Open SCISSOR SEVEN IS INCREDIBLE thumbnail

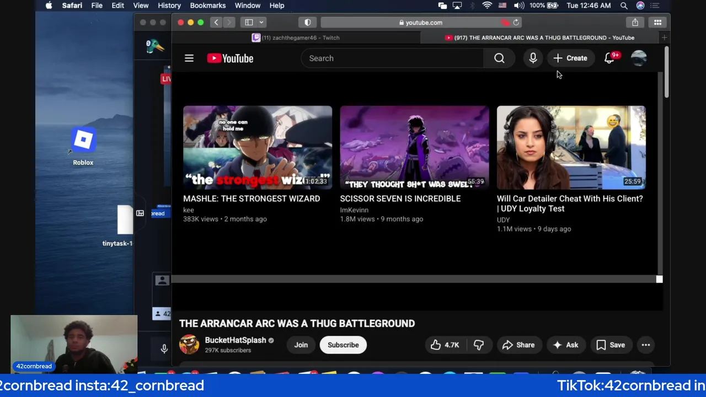point(414,148)
